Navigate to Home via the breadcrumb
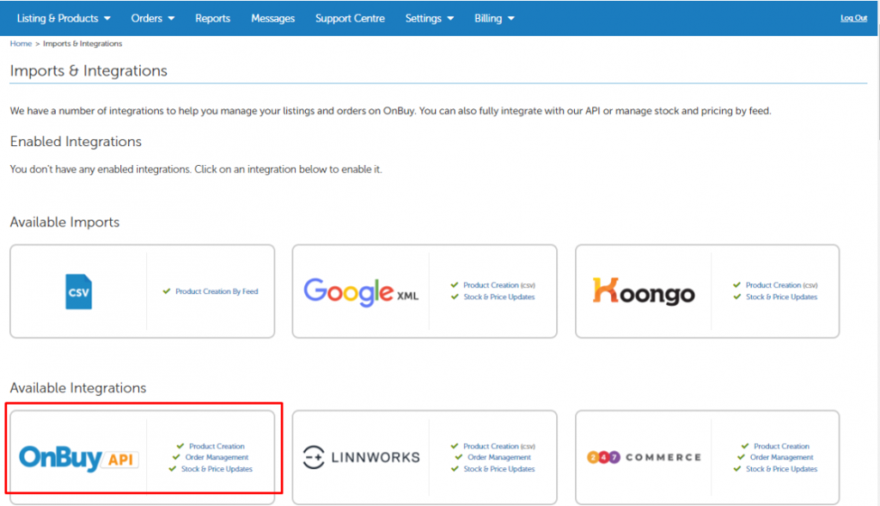This screenshot has height=506, width=880. coord(20,43)
